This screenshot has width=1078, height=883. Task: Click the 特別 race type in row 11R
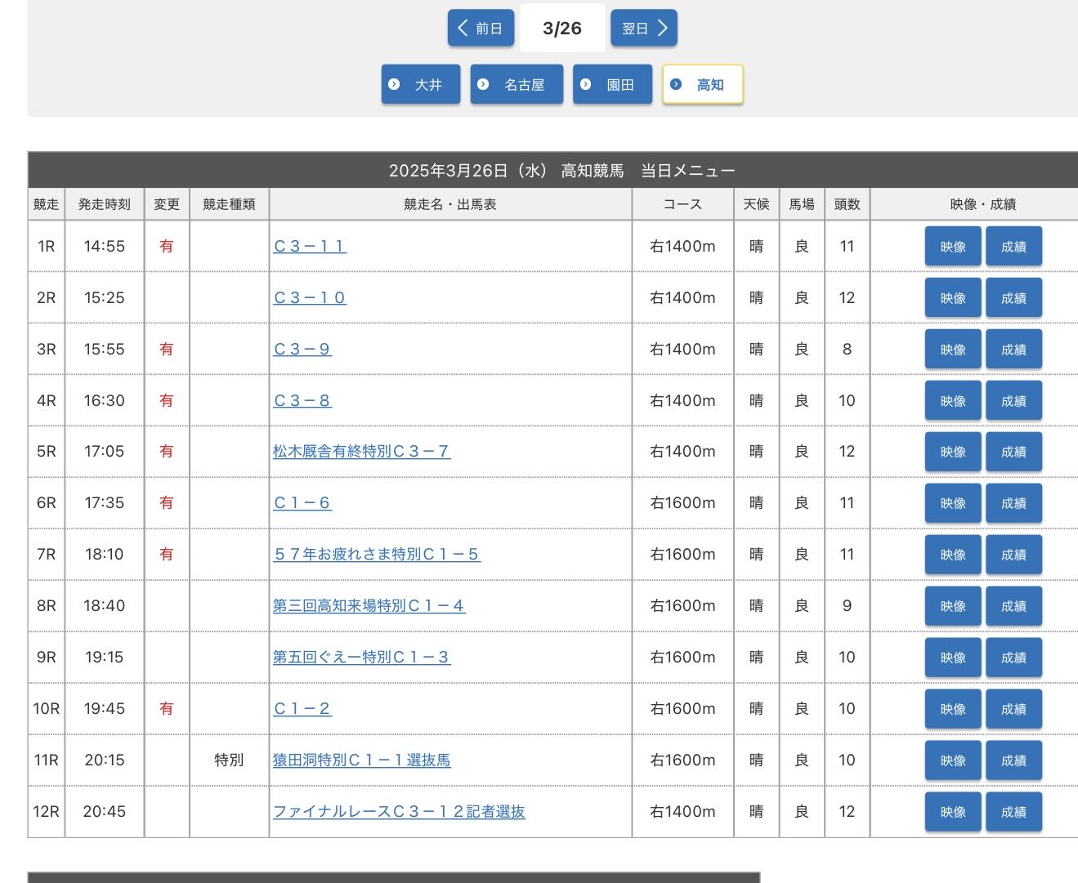point(229,760)
